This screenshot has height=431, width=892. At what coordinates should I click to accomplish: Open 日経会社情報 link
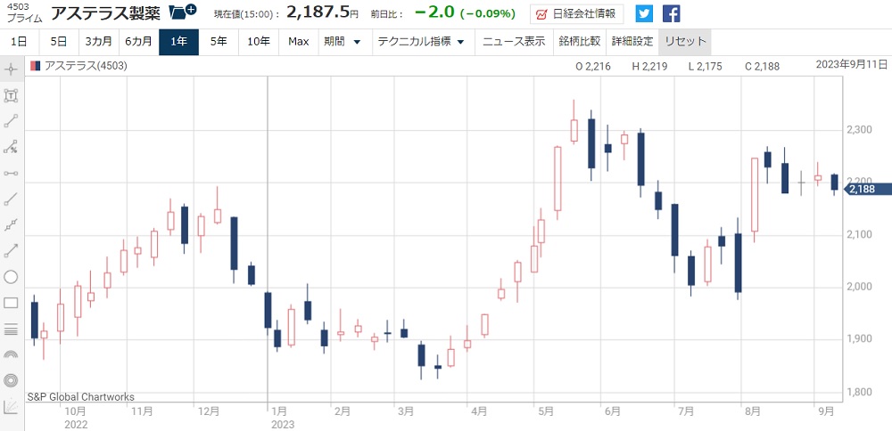tap(576, 13)
